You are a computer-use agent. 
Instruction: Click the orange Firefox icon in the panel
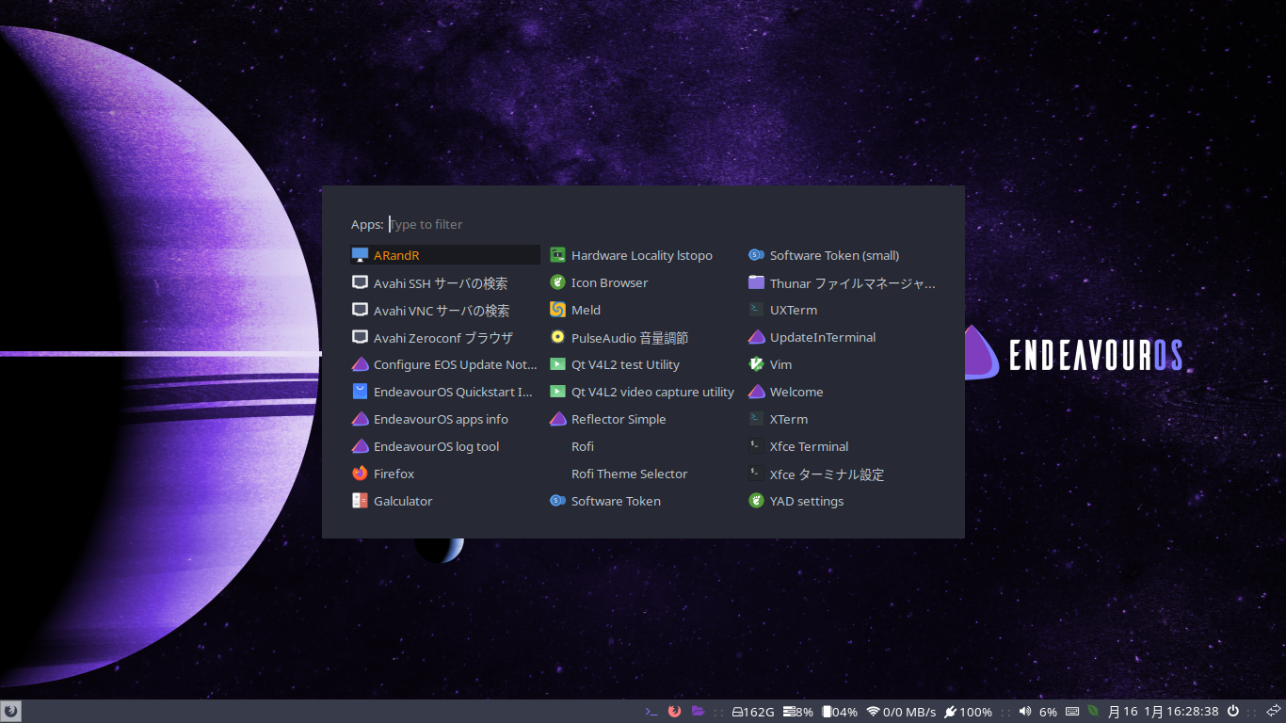(674, 712)
